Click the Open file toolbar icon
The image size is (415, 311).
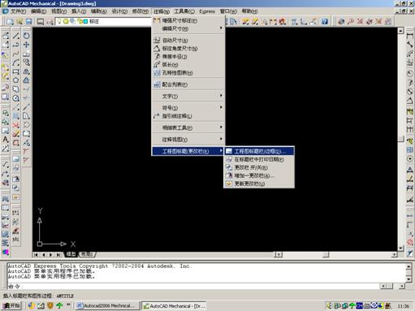[x=19, y=22]
